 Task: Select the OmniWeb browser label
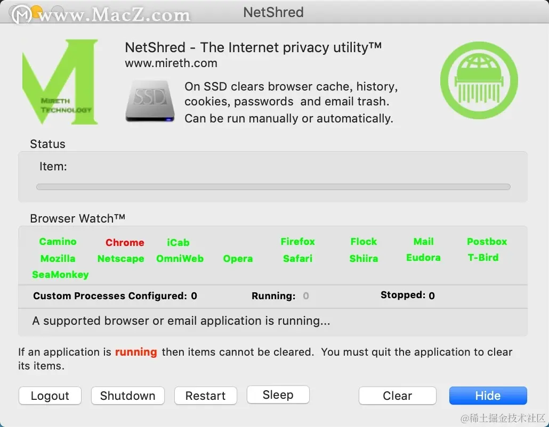pyautogui.click(x=180, y=258)
